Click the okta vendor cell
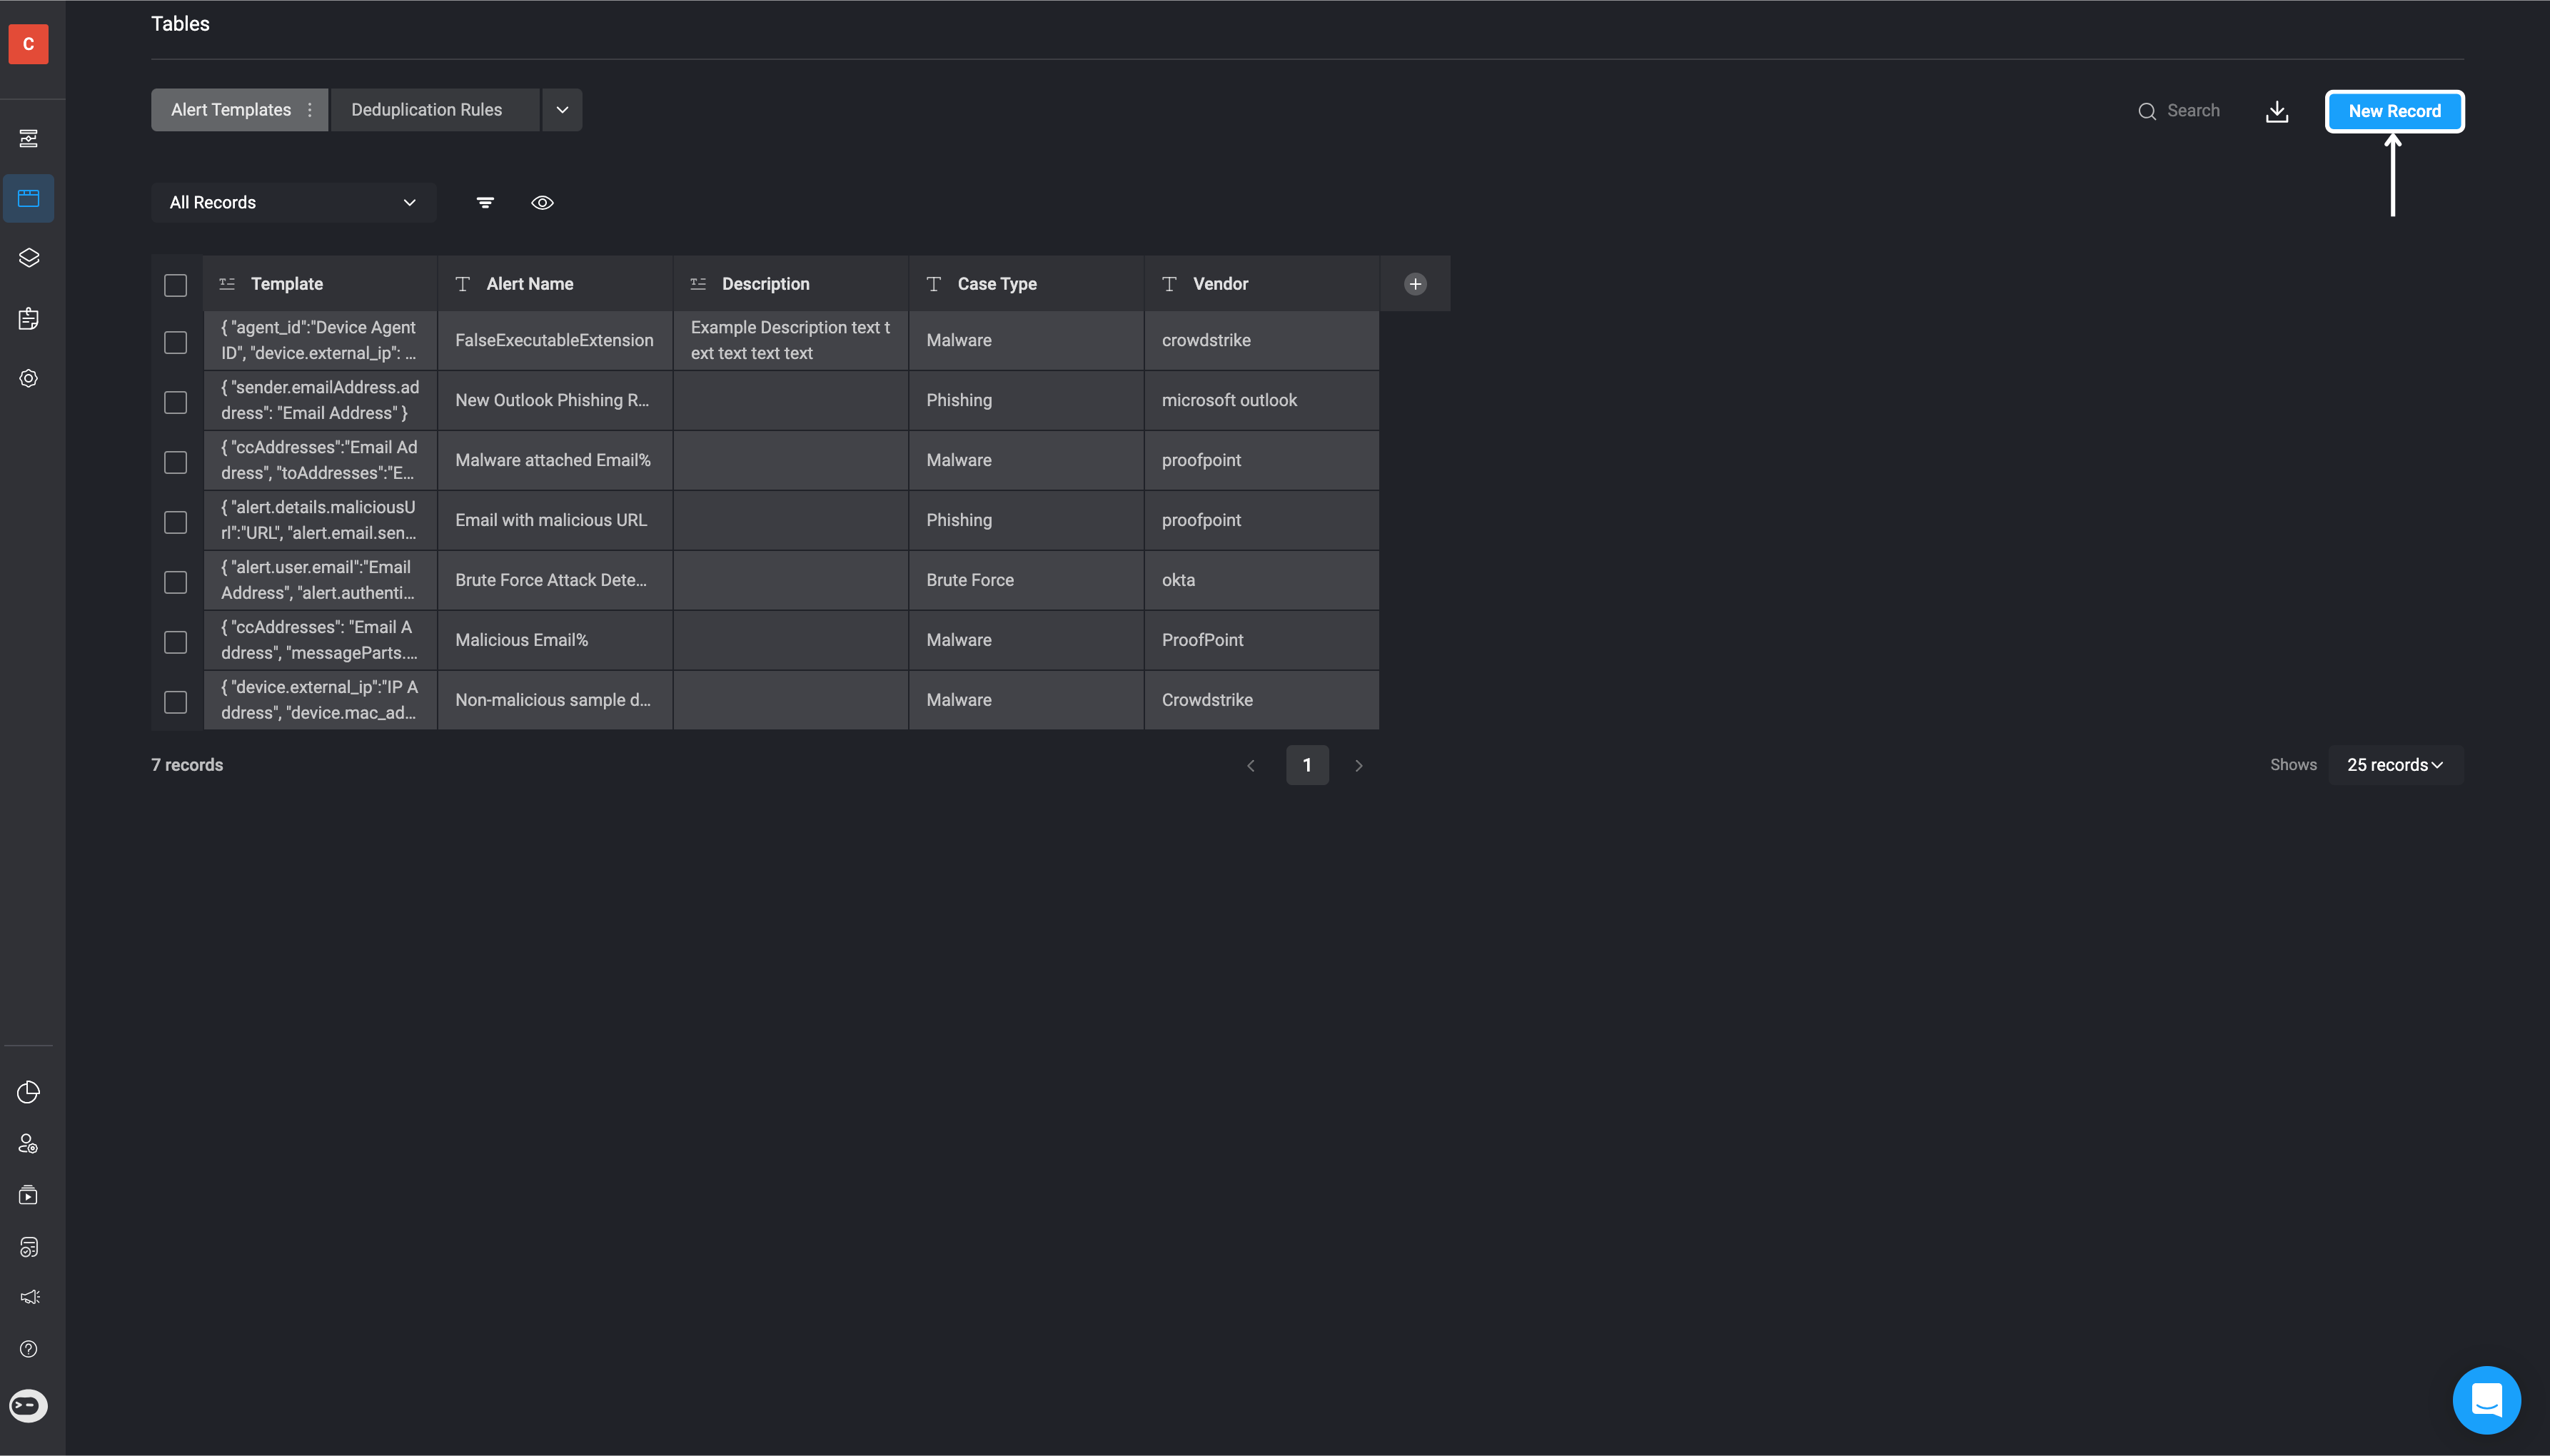Screen dimensions: 2550x1456 coord(1262,581)
